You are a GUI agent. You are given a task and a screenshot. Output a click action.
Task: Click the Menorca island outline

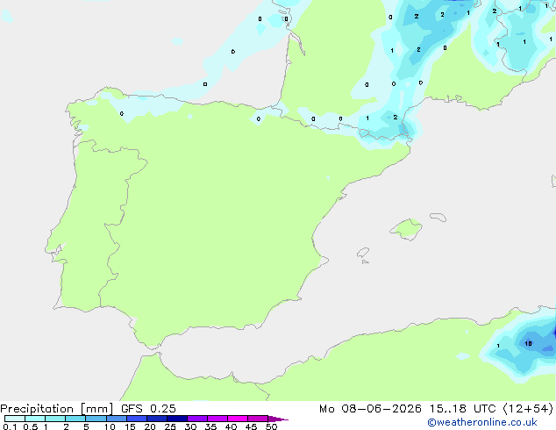point(438,217)
